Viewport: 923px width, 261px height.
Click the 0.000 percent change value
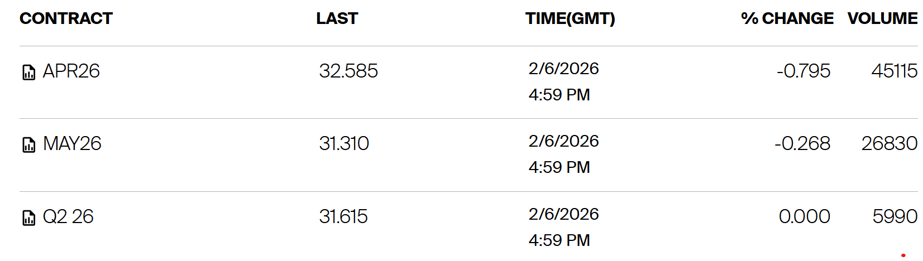tap(804, 216)
